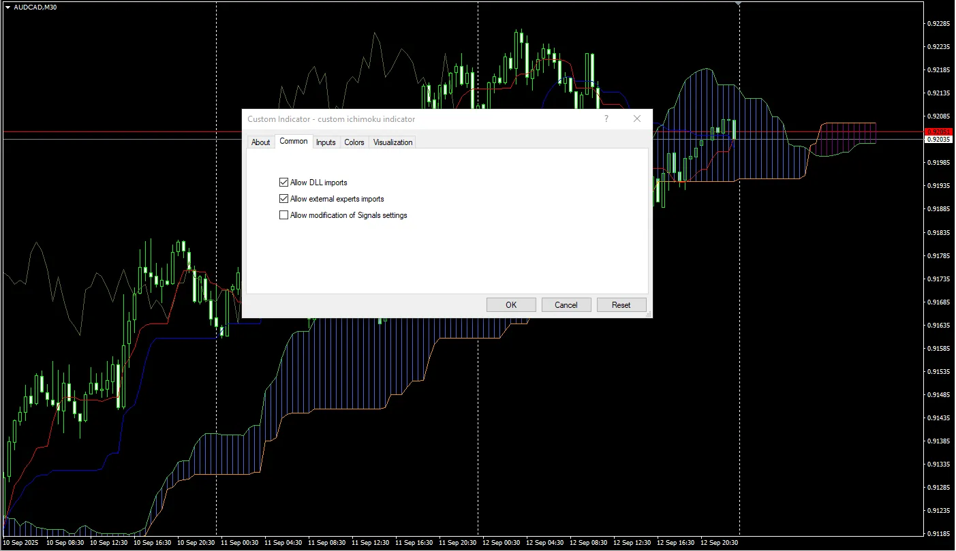Enable Allow modification of Signals settings
This screenshot has width=956, height=551.
coord(284,215)
